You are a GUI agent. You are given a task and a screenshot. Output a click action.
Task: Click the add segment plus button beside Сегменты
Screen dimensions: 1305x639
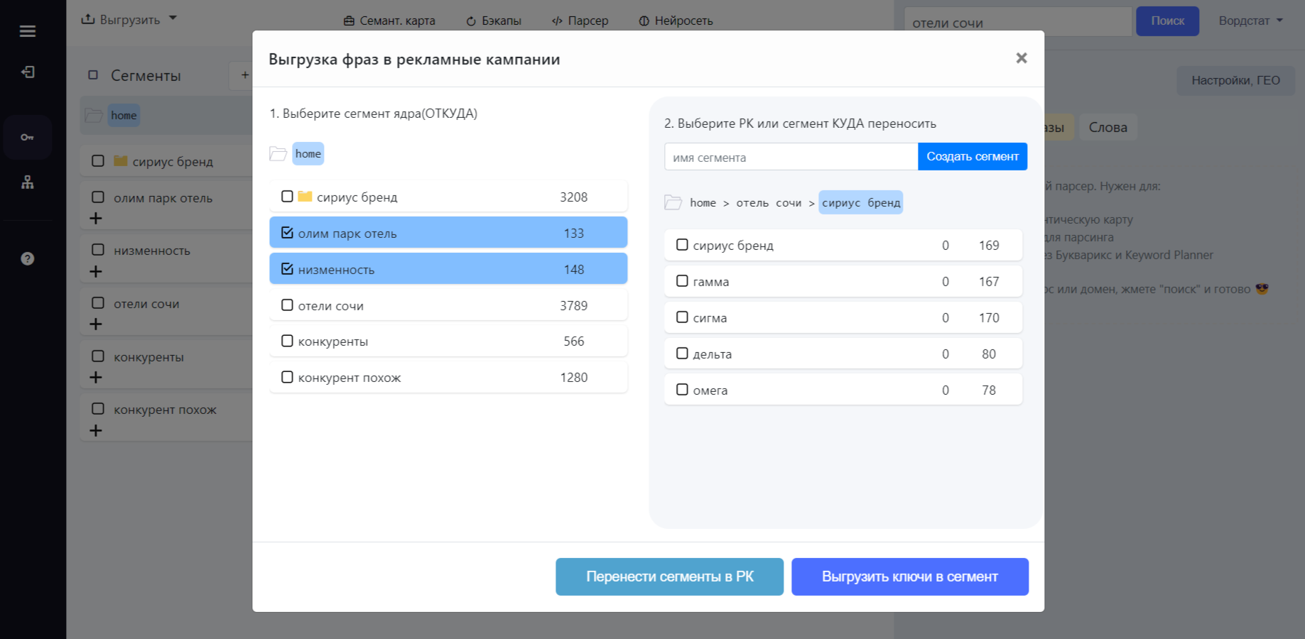(244, 75)
